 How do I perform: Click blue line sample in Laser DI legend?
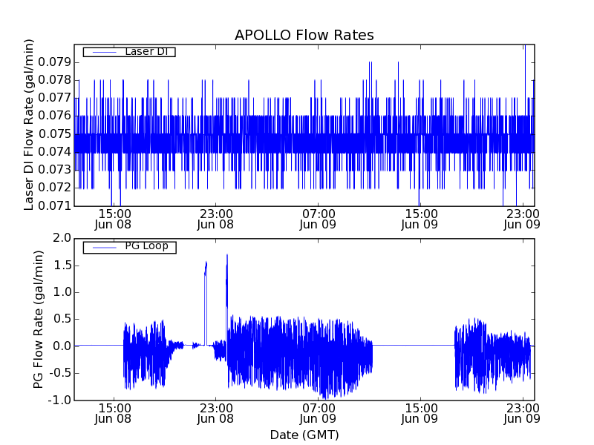click(x=103, y=52)
